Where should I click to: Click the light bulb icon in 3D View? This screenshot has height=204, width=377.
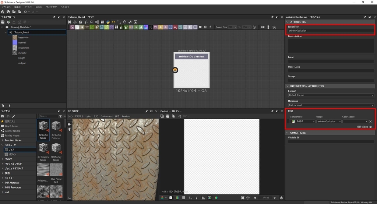(x=69, y=129)
